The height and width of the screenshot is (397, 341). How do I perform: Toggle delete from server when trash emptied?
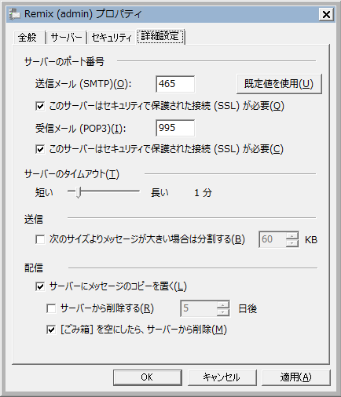tap(51, 330)
